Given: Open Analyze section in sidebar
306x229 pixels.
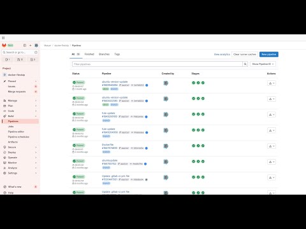Looking at the screenshot, I should [20, 168].
